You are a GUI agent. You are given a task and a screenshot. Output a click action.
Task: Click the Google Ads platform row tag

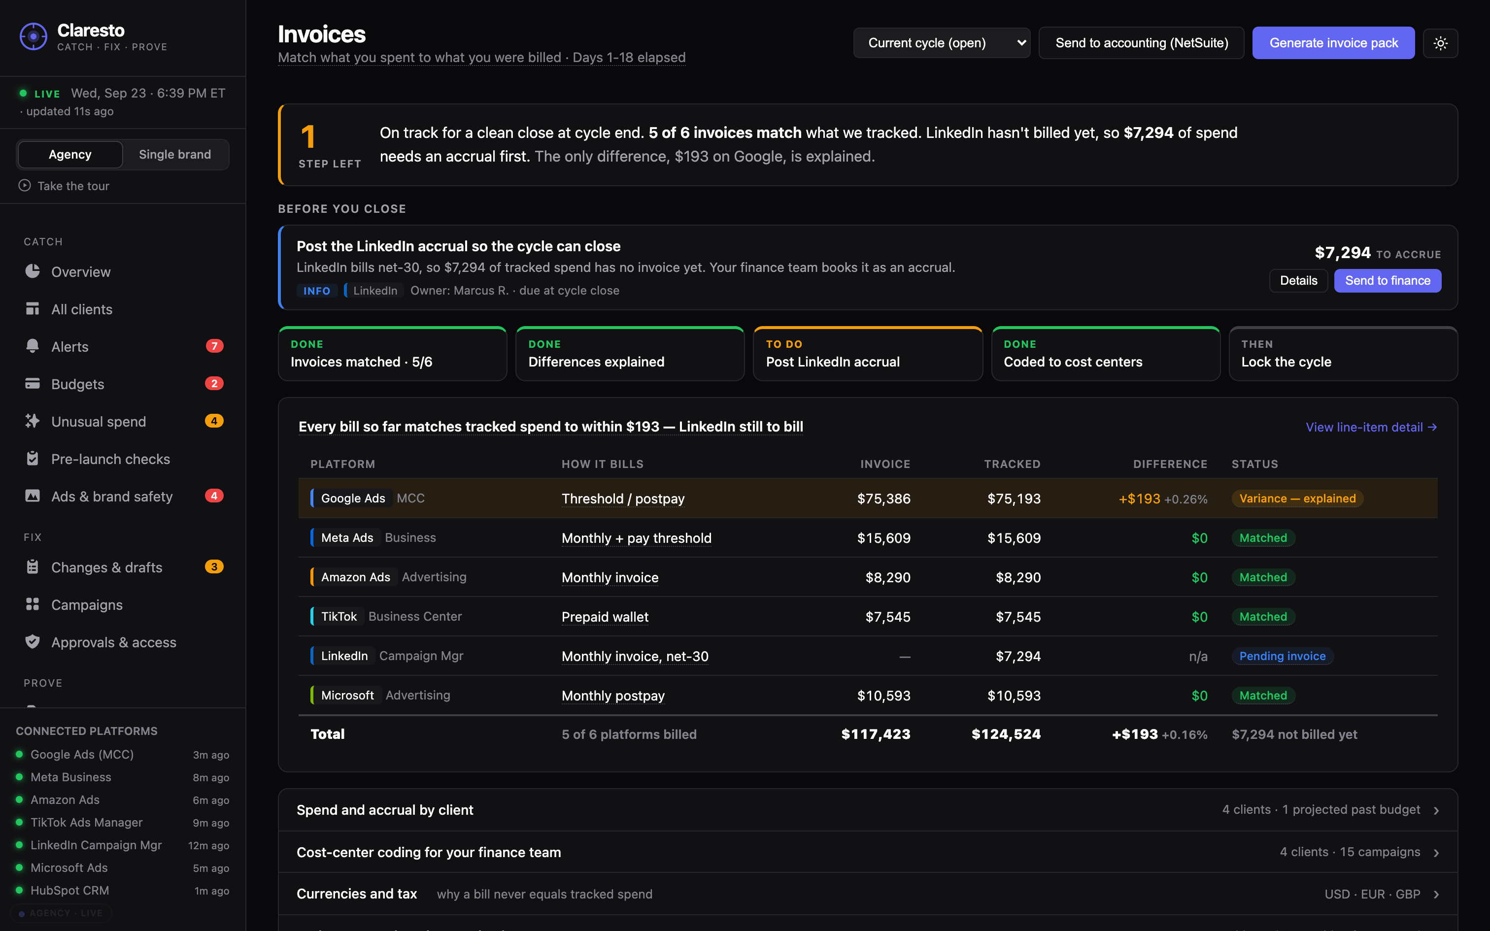pyautogui.click(x=353, y=498)
